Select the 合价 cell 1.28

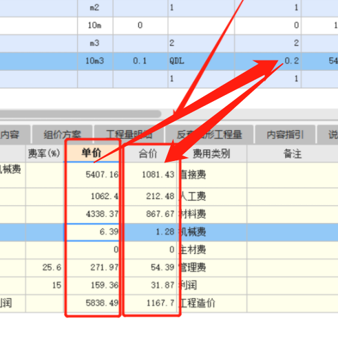pyautogui.click(x=148, y=232)
